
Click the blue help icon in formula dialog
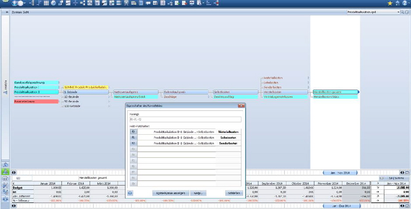[x=130, y=193]
